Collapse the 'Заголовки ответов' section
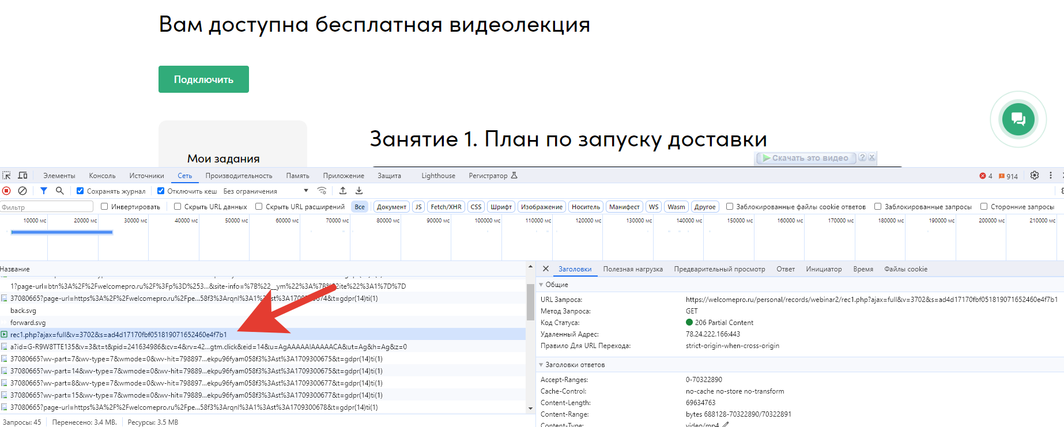The image size is (1064, 427). (x=541, y=365)
